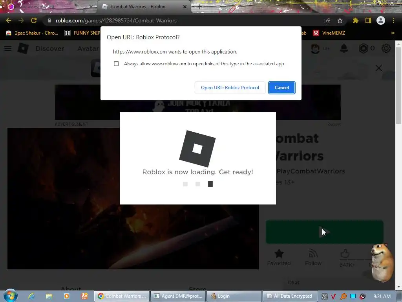Image resolution: width=402 pixels, height=302 pixels.
Task: Open the Discover menu item
Action: 50,48
